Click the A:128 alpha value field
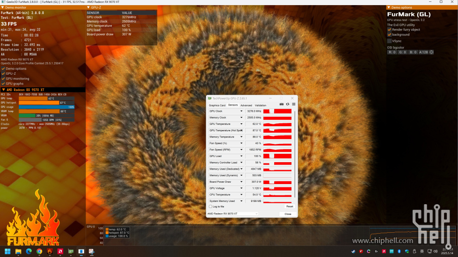The height and width of the screenshot is (257, 458). click(x=423, y=52)
